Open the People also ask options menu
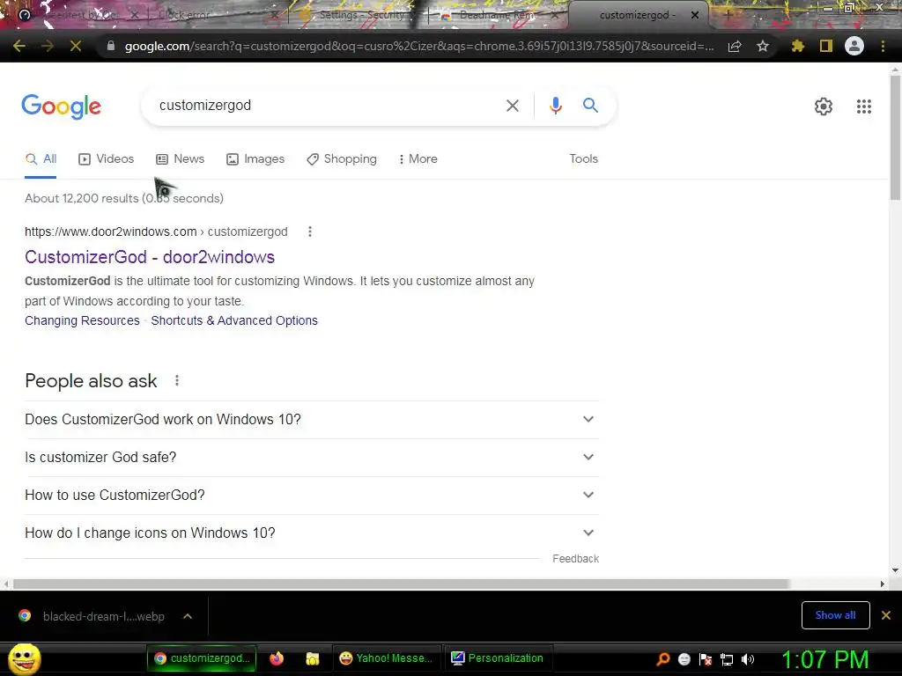The width and height of the screenshot is (902, 676). point(177,380)
